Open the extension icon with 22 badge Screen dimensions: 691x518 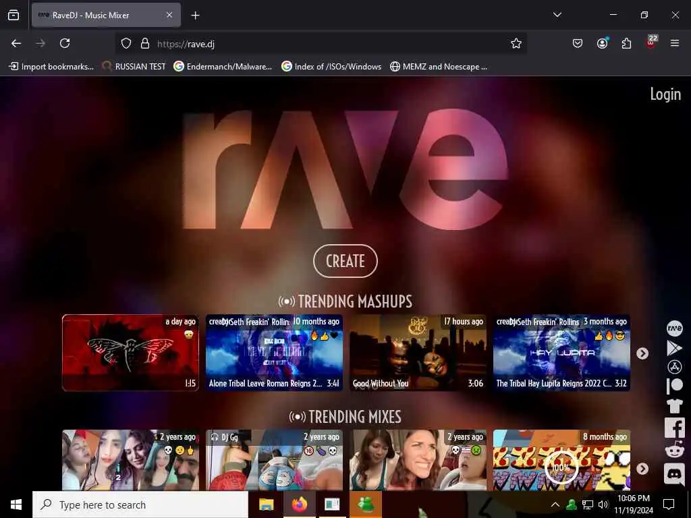(x=651, y=42)
